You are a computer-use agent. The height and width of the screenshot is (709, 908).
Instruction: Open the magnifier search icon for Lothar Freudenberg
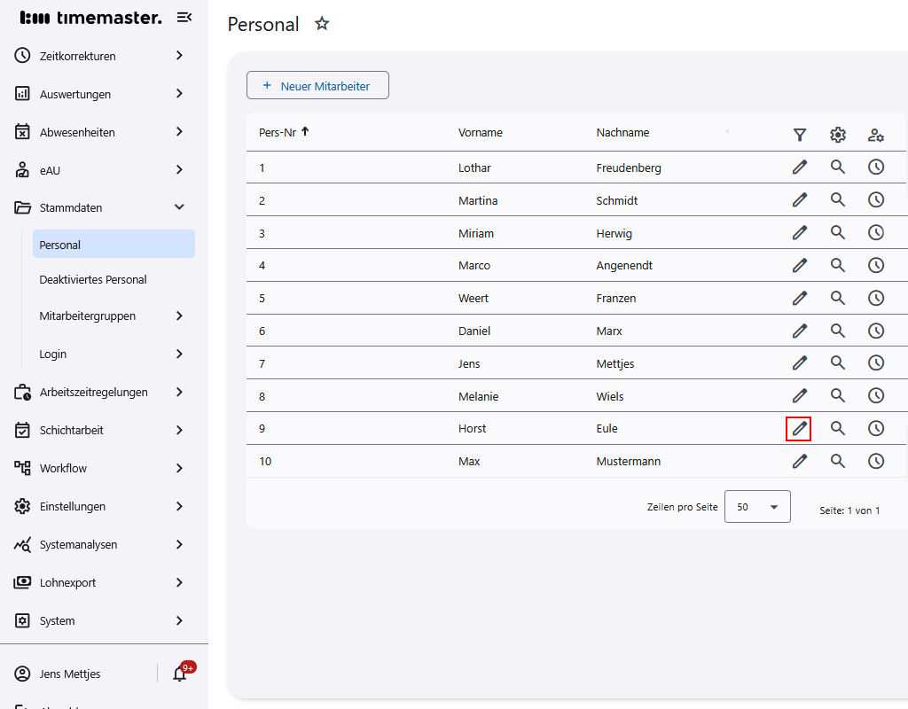tap(837, 168)
